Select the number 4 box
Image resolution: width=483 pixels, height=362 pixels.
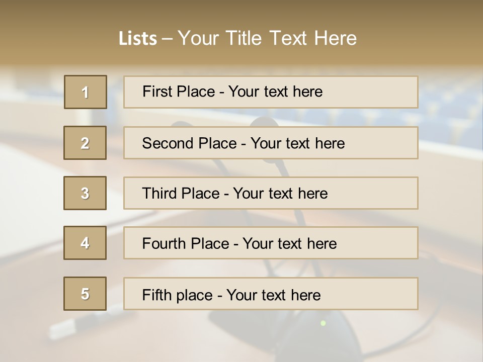(x=85, y=243)
